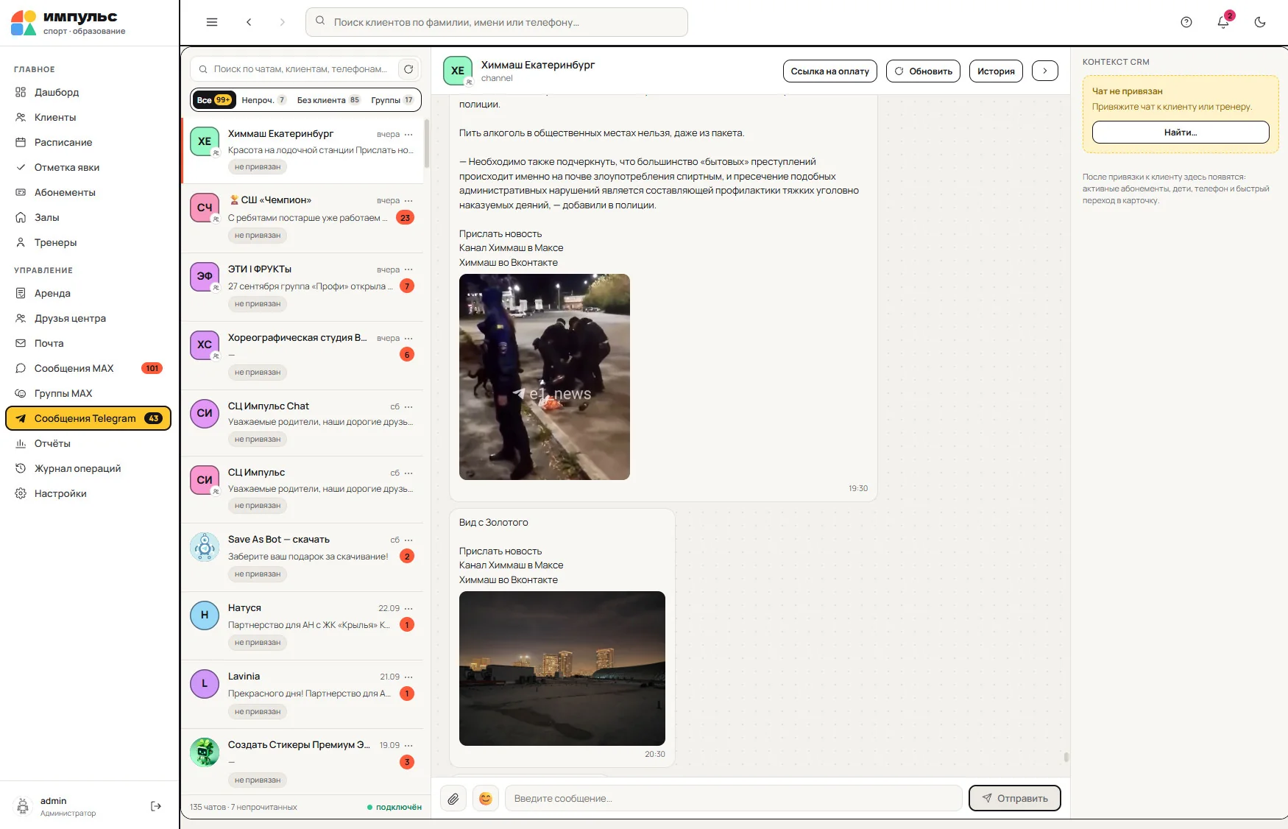Open the СЦ Импульс Chat conversation

click(302, 422)
